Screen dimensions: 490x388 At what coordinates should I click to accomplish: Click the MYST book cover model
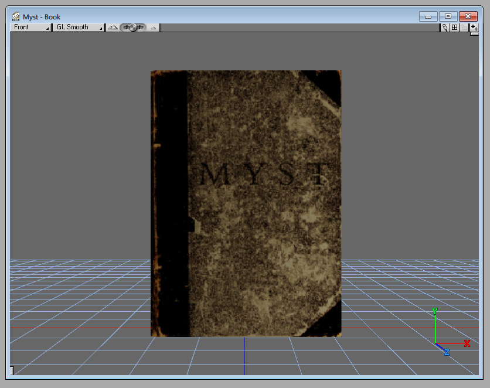(246, 203)
